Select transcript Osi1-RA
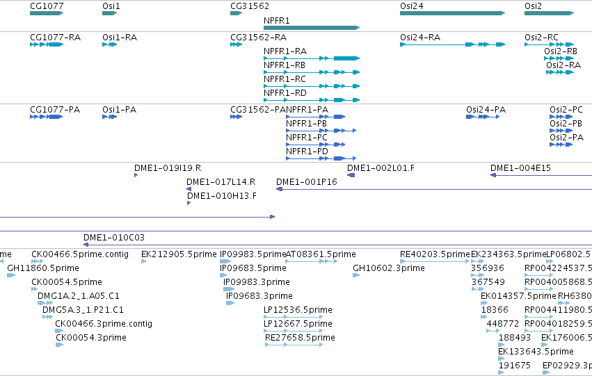 (x=120, y=38)
